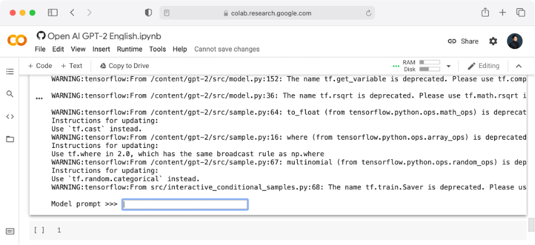Viewport: 535px width, 245px height.
Task: Open the command palette icon at bottom left
Action: (10, 231)
